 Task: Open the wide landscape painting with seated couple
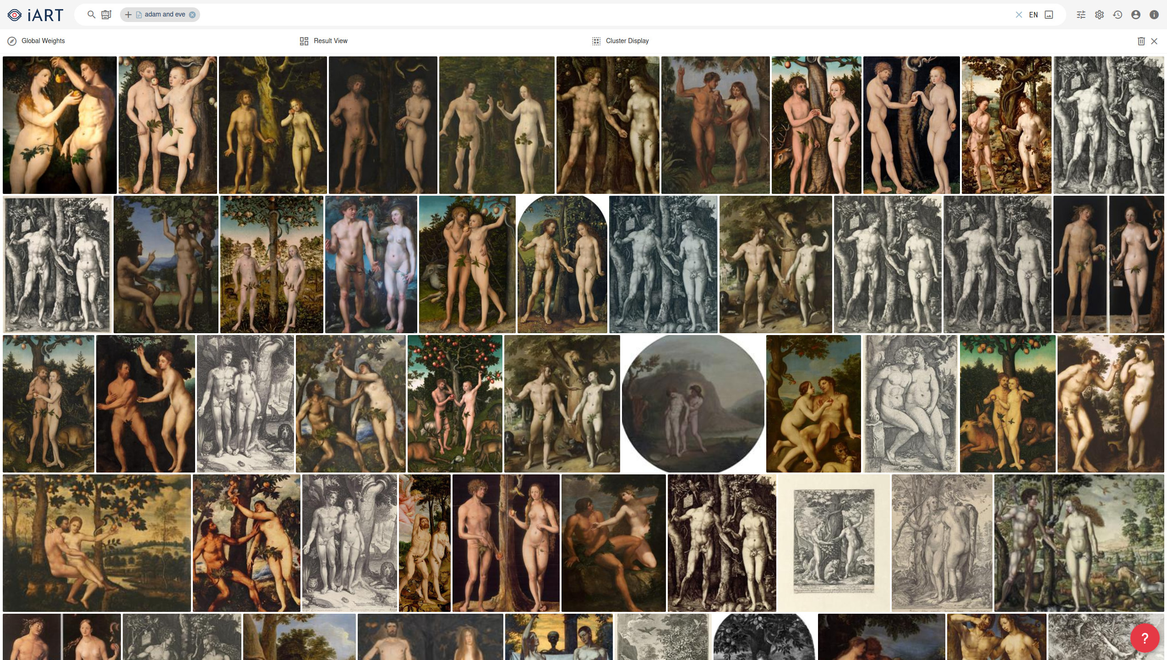(97, 543)
